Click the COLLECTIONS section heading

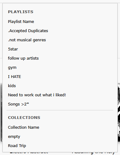[x=24, y=118]
